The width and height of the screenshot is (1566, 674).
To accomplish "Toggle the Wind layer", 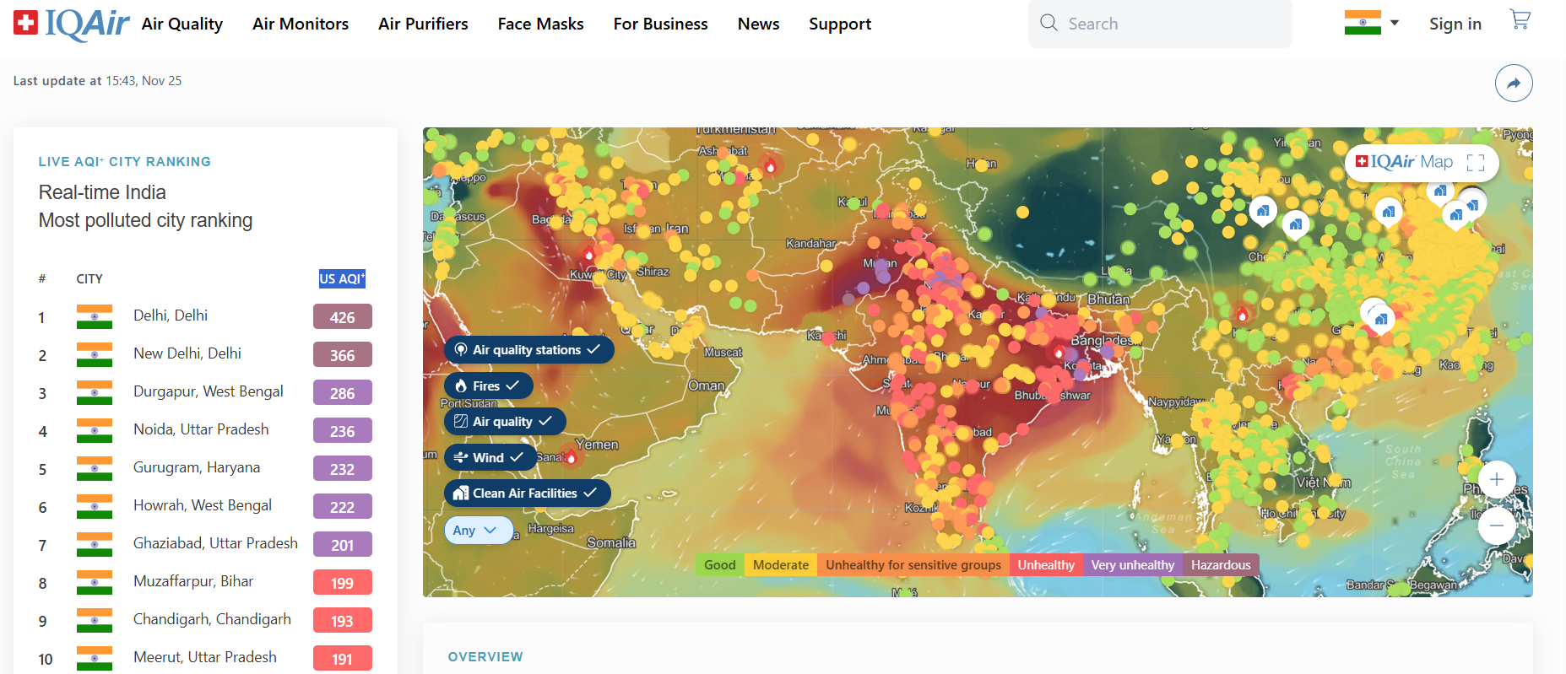I will [x=490, y=457].
